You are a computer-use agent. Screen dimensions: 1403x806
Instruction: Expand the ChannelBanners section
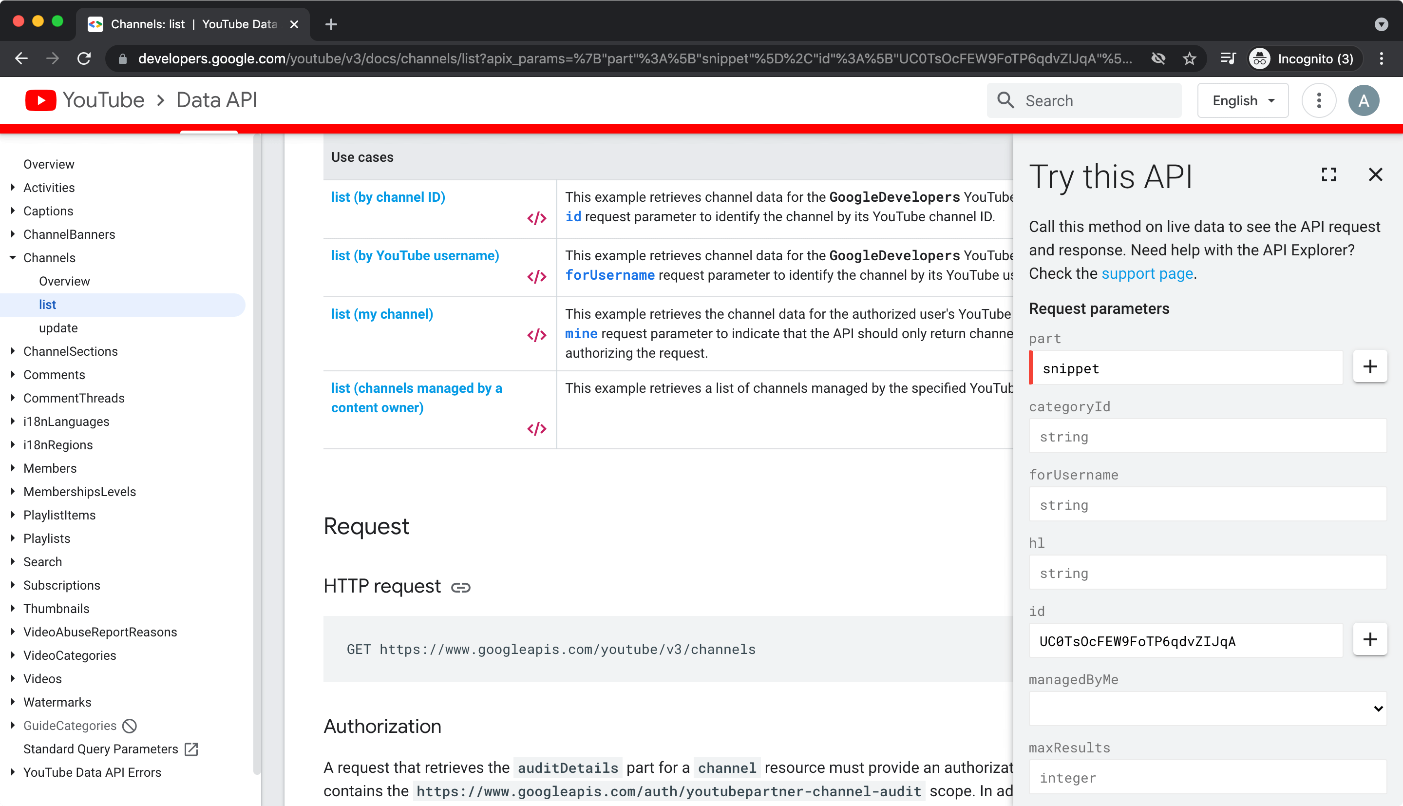pos(13,234)
